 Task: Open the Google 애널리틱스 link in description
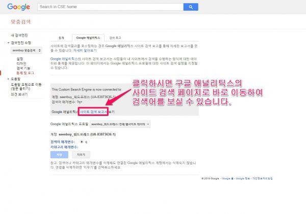(x=64, y=59)
